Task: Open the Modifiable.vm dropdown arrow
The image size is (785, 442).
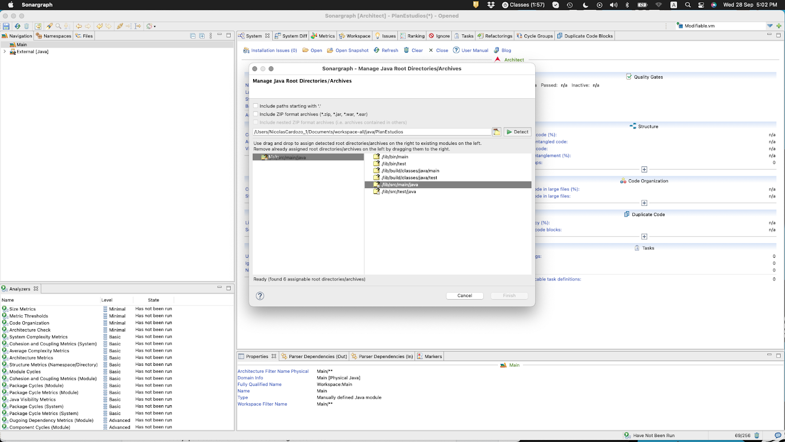Action: pyautogui.click(x=770, y=26)
